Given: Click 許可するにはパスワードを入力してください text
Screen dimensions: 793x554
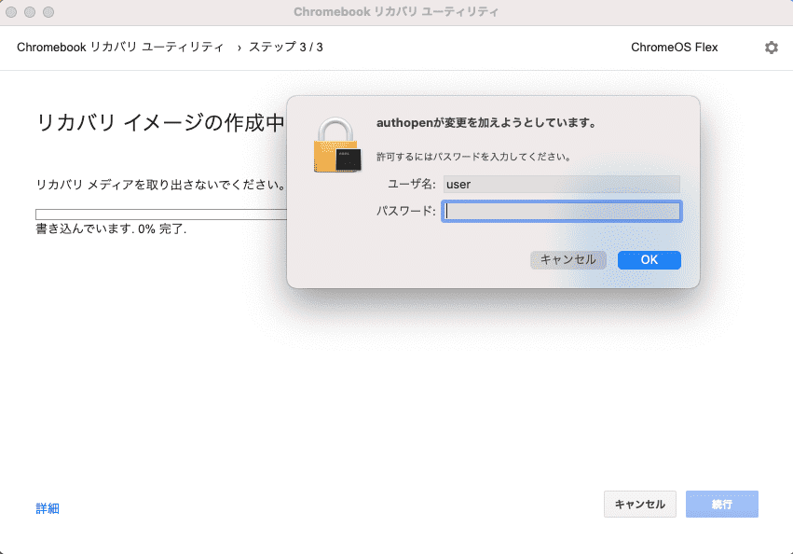Looking at the screenshot, I should (474, 157).
